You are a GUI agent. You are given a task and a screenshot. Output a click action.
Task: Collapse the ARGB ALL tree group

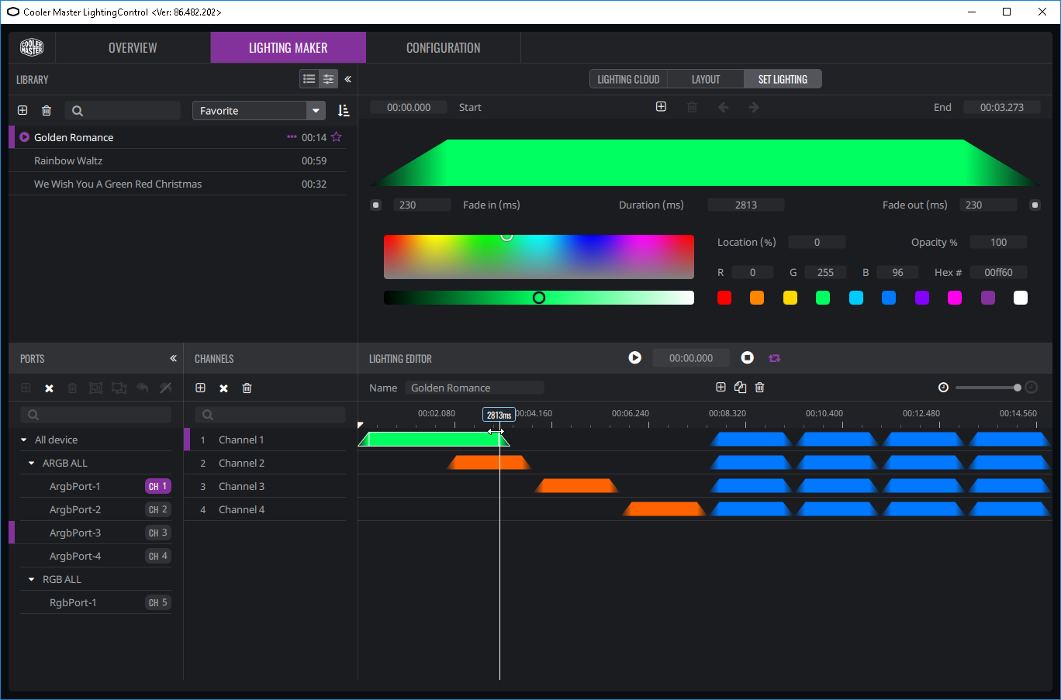tap(32, 463)
